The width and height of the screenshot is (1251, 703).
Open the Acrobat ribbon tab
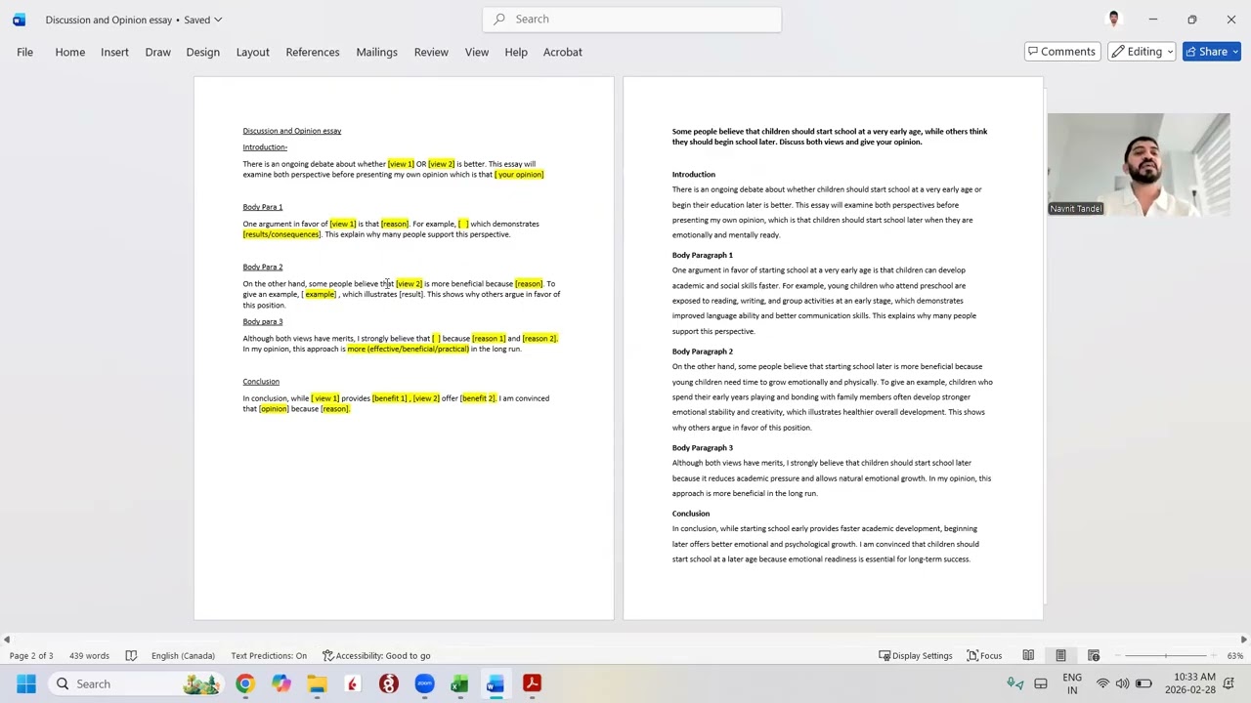562,52
